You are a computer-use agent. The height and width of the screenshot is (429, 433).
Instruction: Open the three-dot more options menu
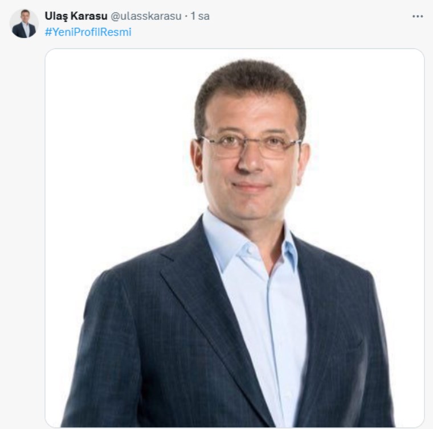point(418,16)
